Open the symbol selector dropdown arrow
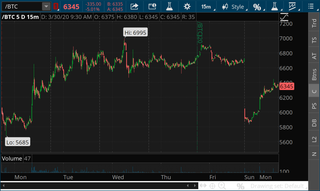The height and width of the screenshot is (191, 320). [46, 7]
